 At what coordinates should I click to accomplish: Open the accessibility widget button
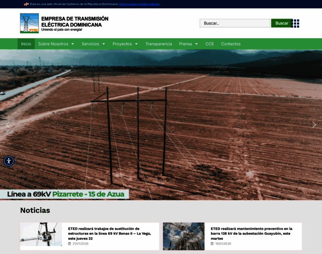click(9, 161)
